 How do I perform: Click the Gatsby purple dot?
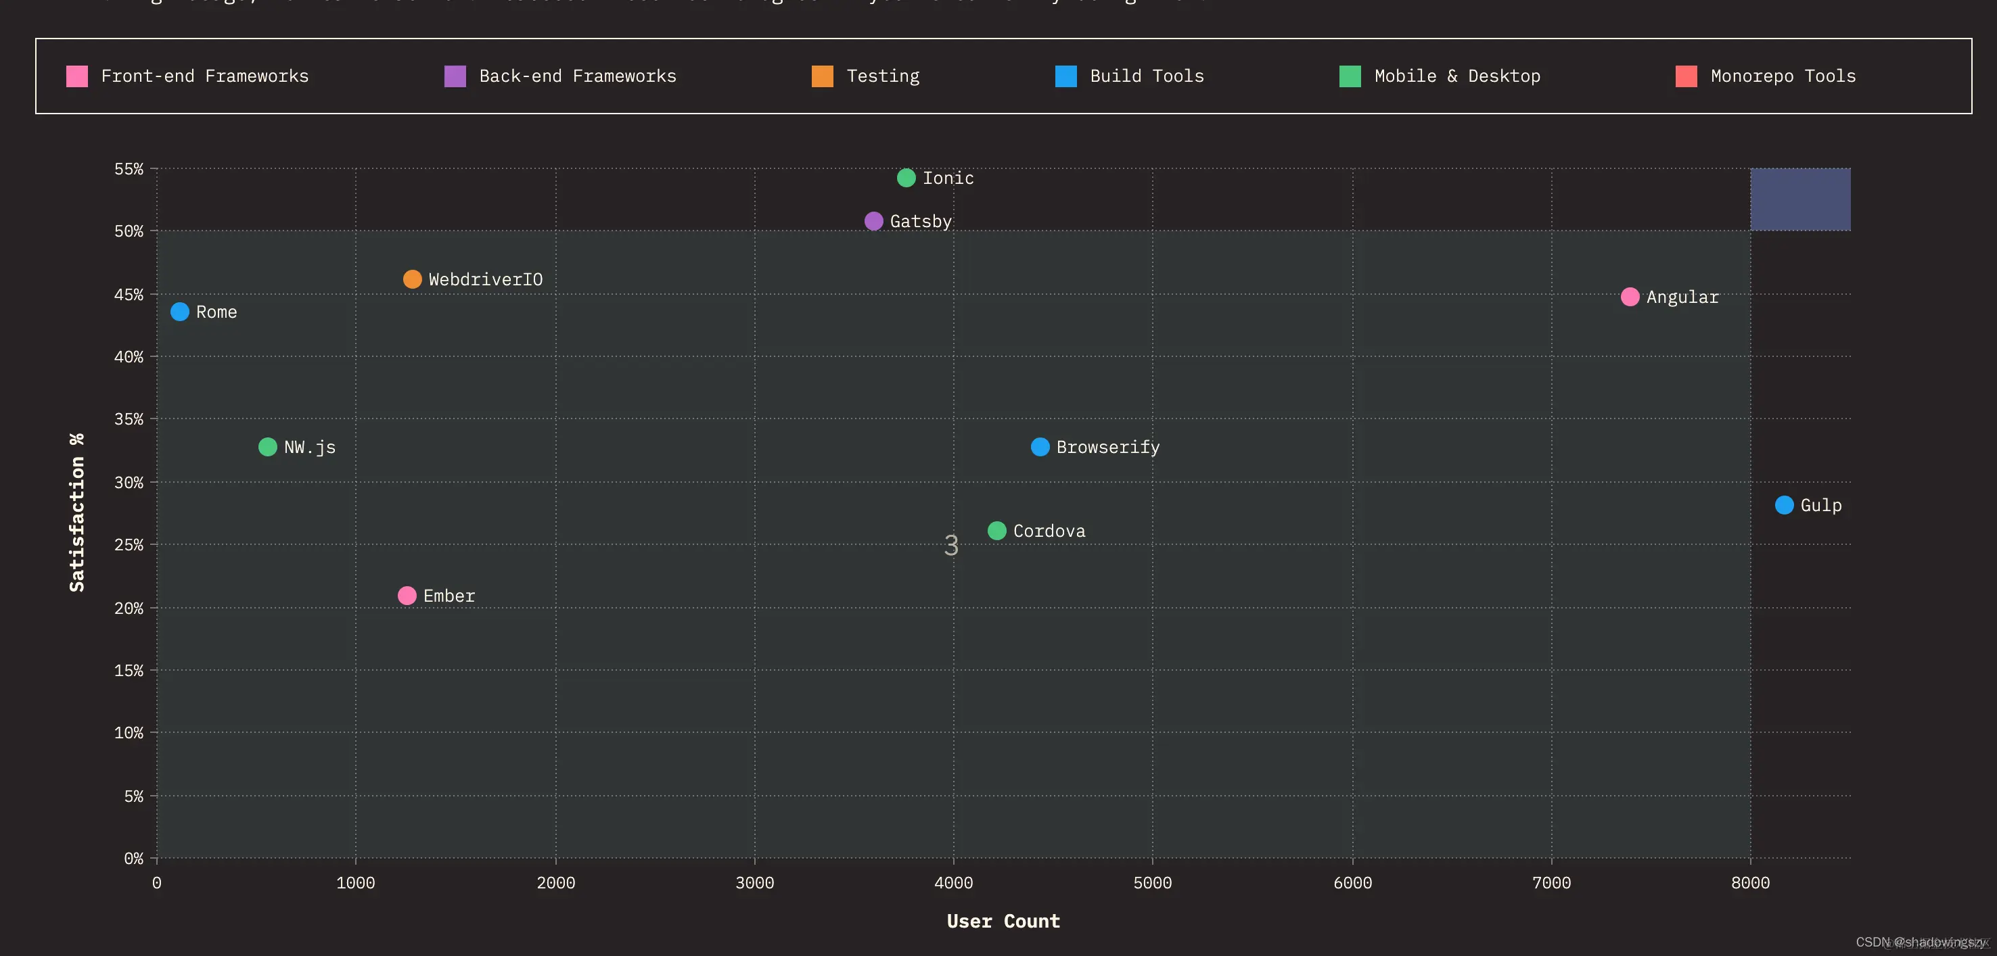tap(873, 222)
